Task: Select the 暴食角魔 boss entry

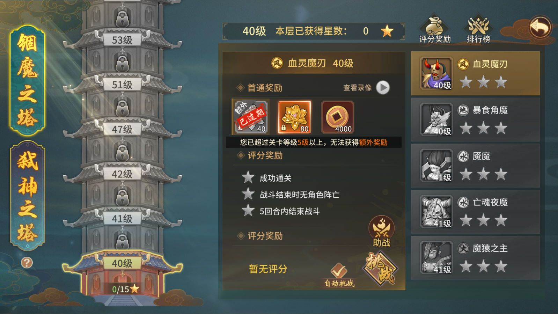Action: pos(475,120)
